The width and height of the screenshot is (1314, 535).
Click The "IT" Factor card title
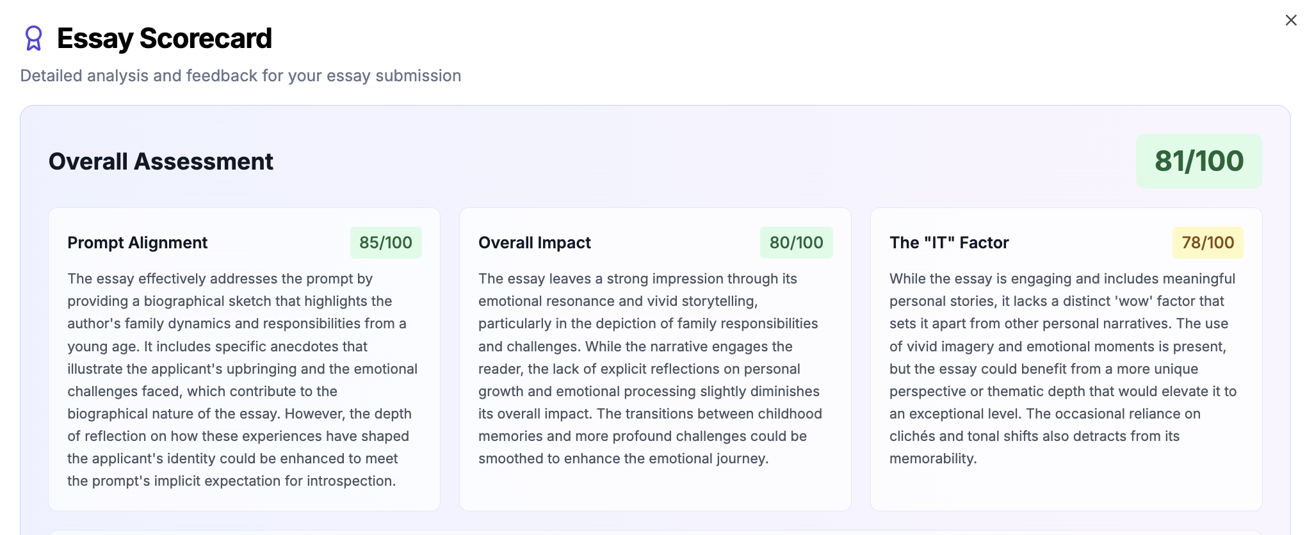(949, 243)
